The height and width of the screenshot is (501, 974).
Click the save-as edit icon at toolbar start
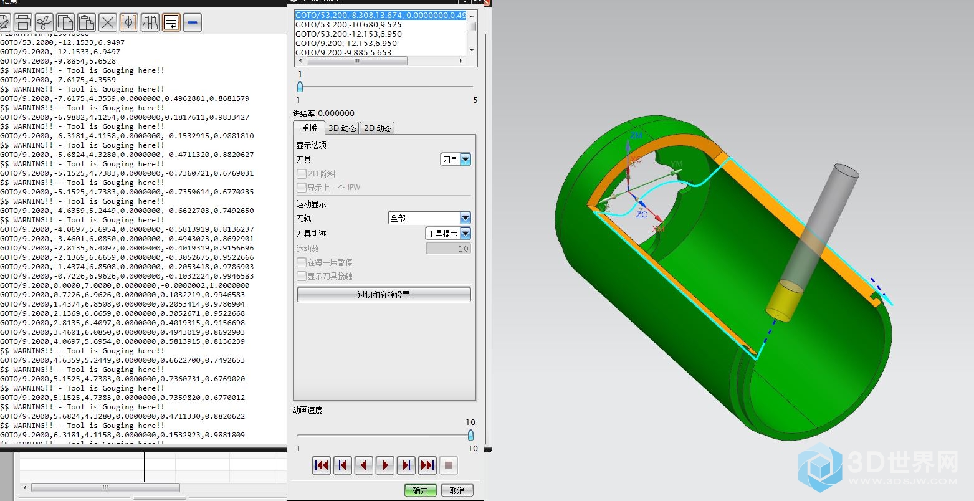pyautogui.click(x=5, y=23)
